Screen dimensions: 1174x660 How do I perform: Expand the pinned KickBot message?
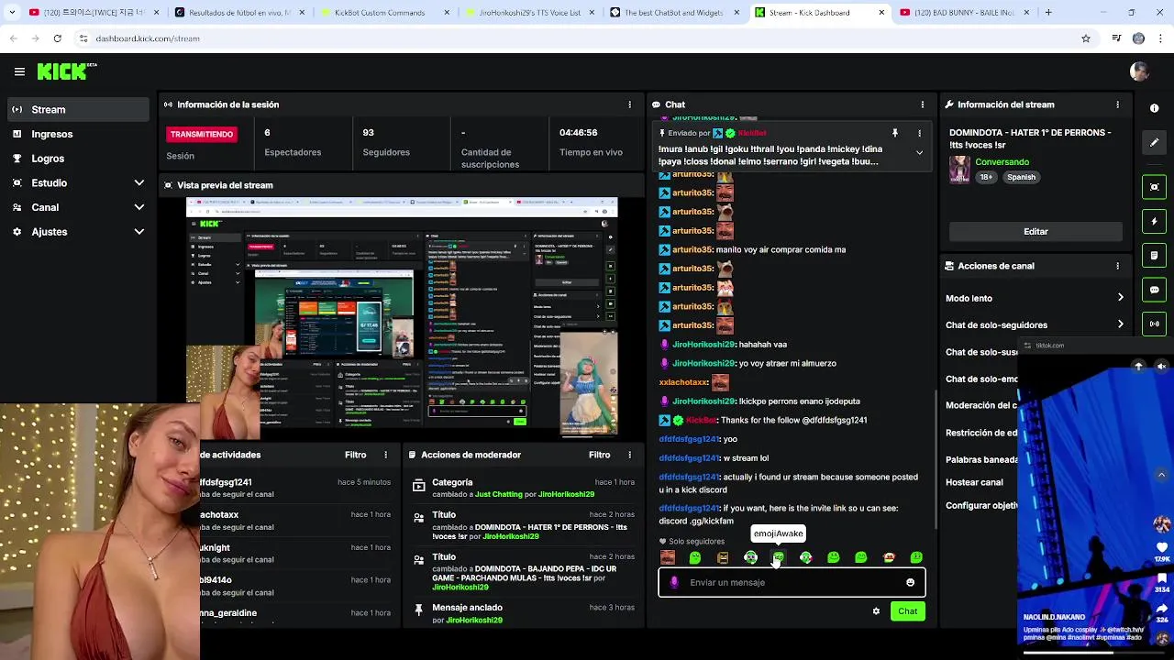(x=919, y=153)
